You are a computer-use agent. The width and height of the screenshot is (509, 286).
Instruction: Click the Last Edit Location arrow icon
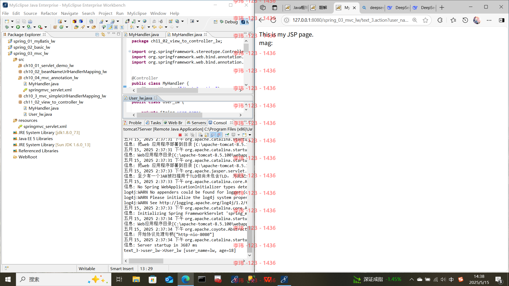point(154,27)
